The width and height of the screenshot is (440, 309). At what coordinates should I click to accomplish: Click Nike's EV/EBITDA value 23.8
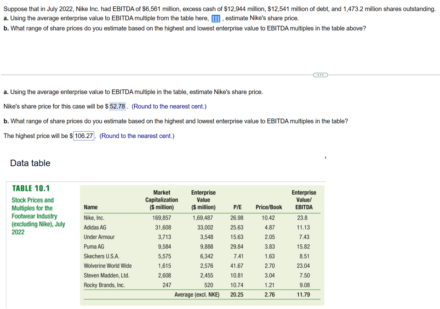(x=302, y=218)
